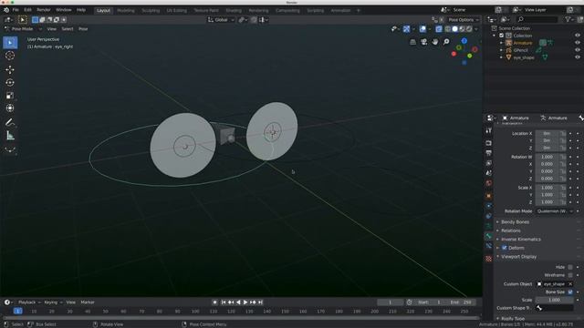Hide Collection using its eye icon
This screenshot has width=584, height=328.
578,36
